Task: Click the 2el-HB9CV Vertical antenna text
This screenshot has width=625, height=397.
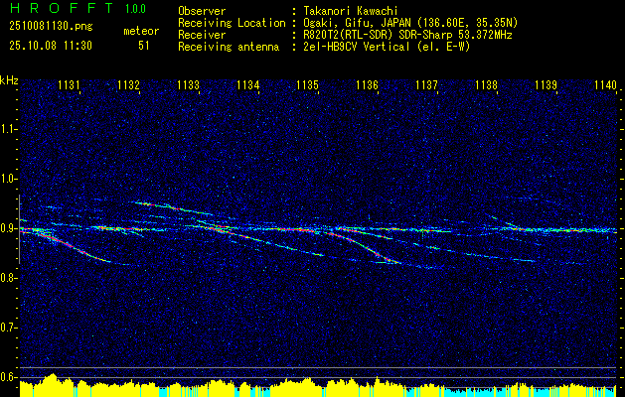Action: click(387, 47)
